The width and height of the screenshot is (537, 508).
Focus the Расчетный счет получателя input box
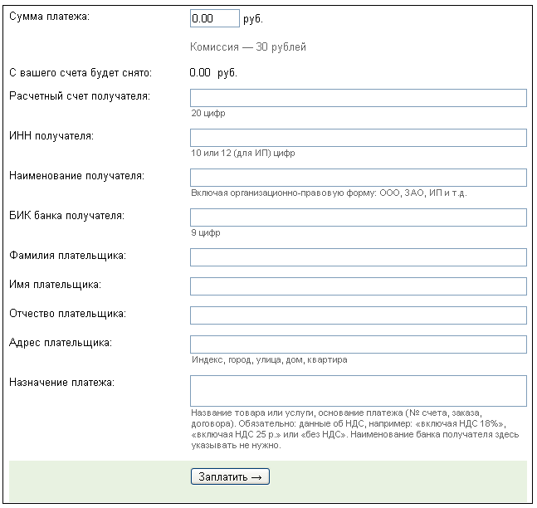358,98
